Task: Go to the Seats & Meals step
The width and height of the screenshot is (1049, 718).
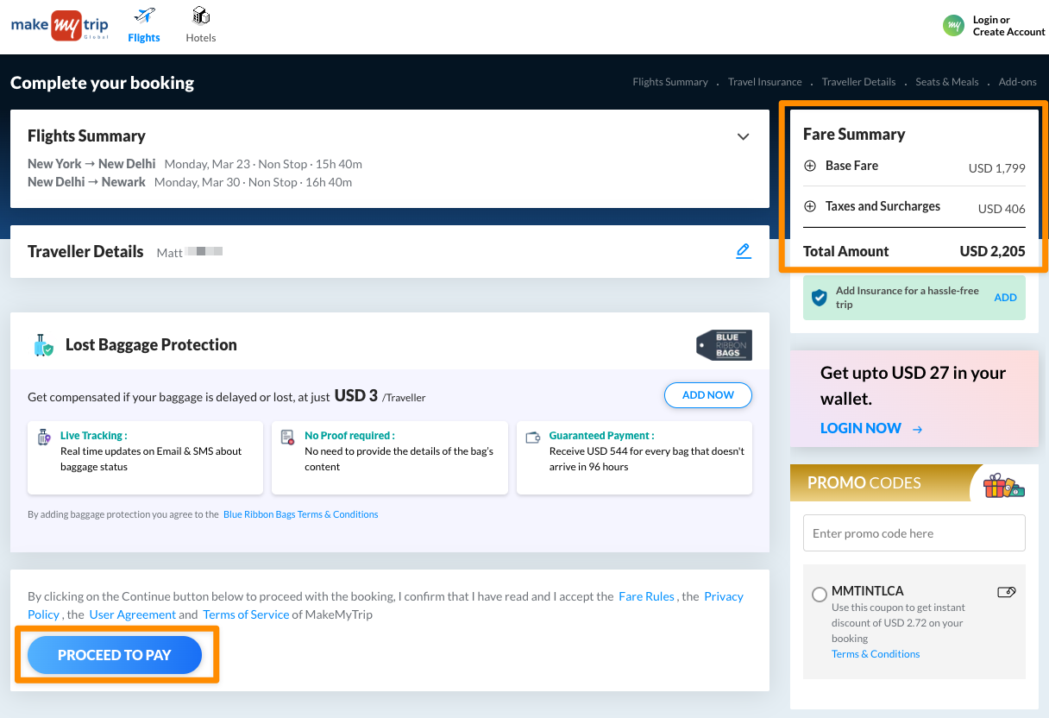Action: (946, 82)
